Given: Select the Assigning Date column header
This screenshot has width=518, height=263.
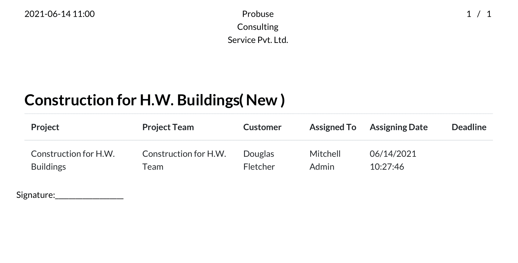Looking at the screenshot, I should [399, 127].
